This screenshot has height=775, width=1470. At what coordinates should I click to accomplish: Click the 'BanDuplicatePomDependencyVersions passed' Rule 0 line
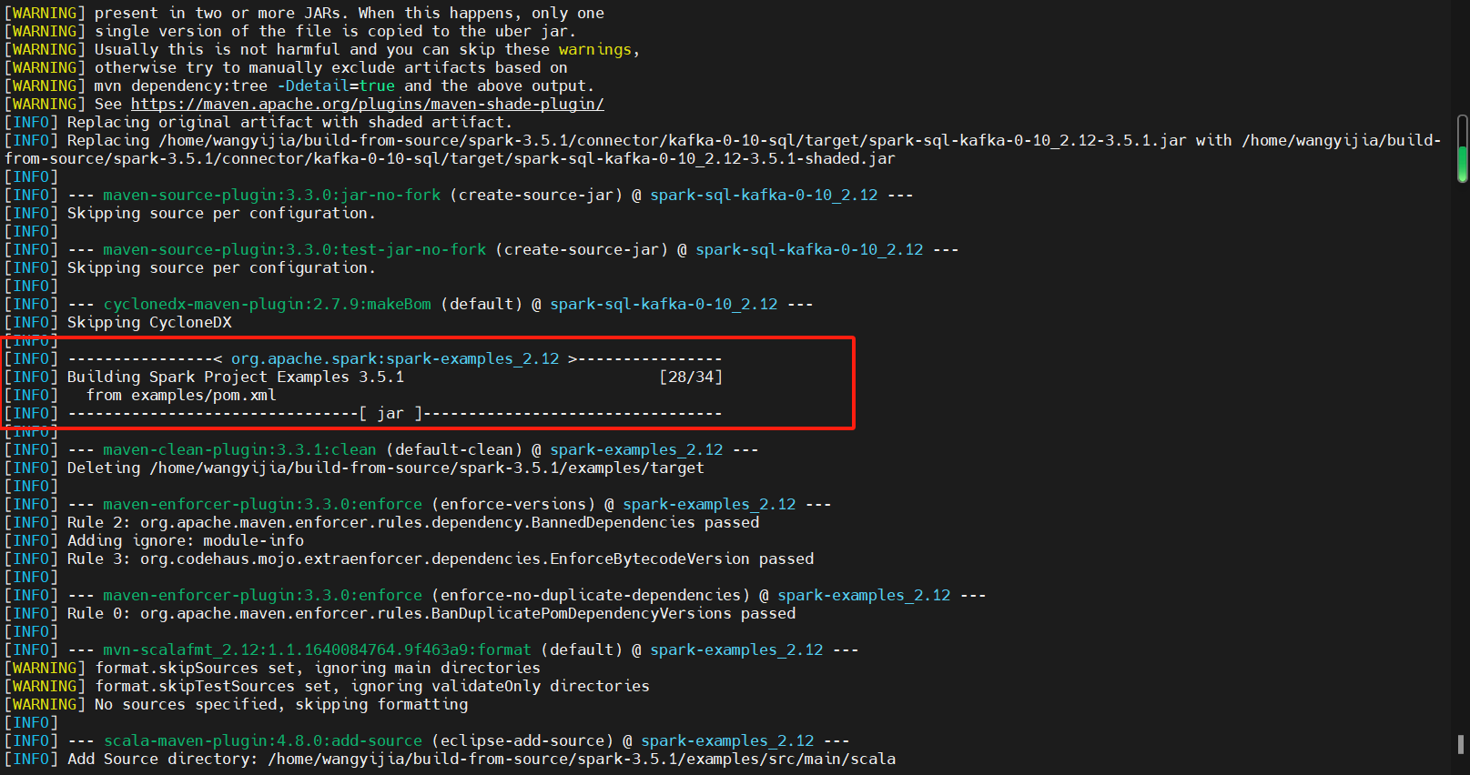pyautogui.click(x=431, y=613)
